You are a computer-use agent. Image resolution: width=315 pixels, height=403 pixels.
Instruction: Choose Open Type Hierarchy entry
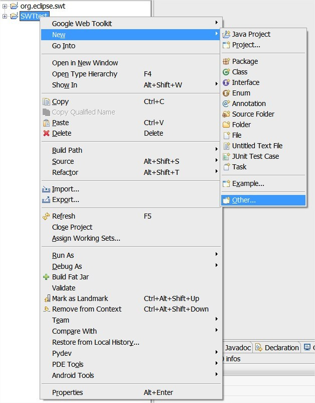(130, 74)
